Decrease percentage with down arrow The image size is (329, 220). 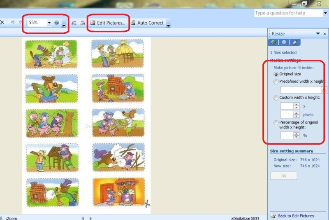pyautogui.click(x=296, y=137)
